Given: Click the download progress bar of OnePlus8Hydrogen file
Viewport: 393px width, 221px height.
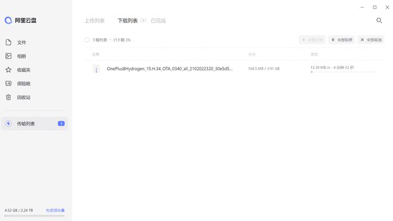Looking at the screenshot, I should [x=343, y=72].
